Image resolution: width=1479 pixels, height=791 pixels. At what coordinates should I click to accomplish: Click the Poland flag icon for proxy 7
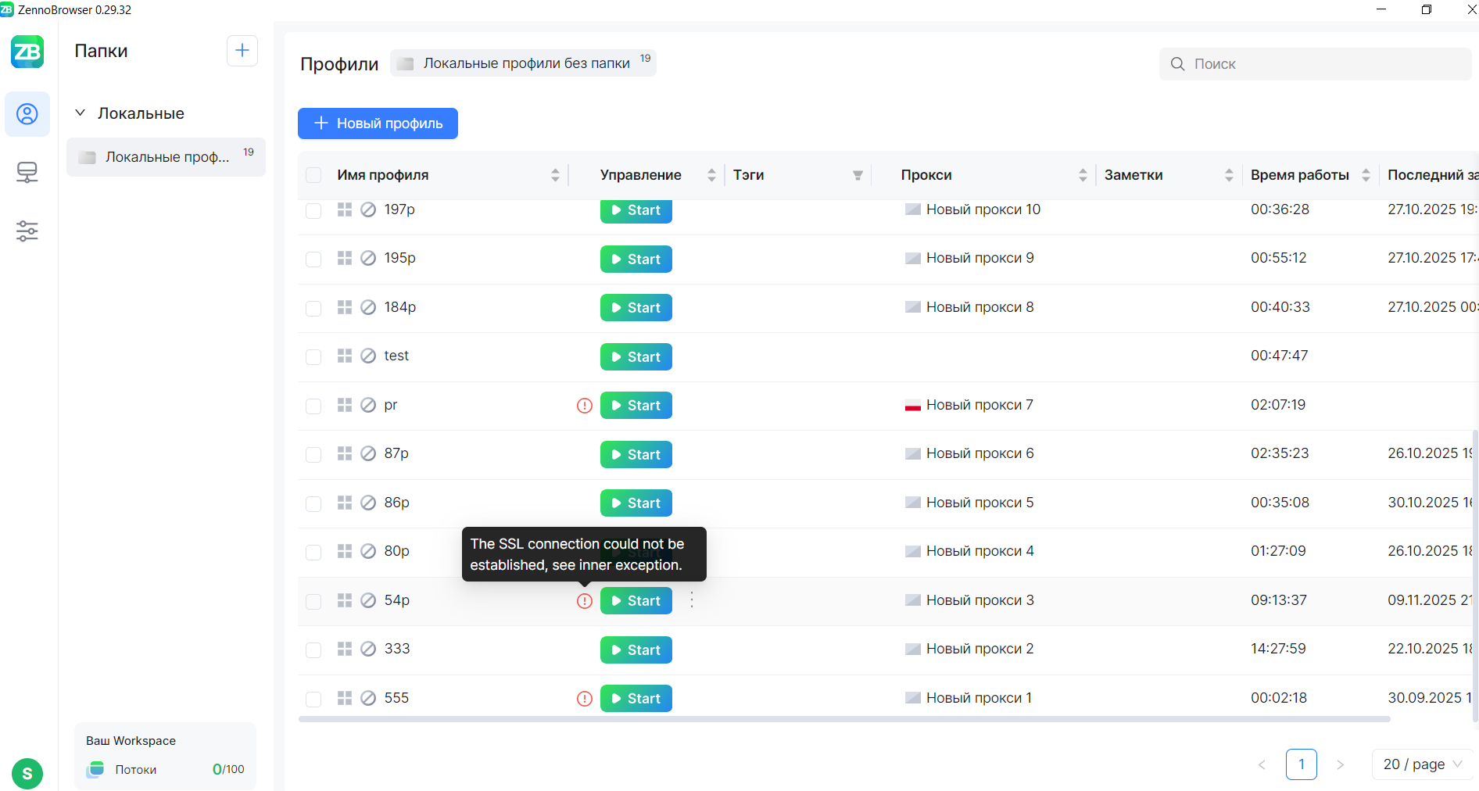(x=912, y=405)
